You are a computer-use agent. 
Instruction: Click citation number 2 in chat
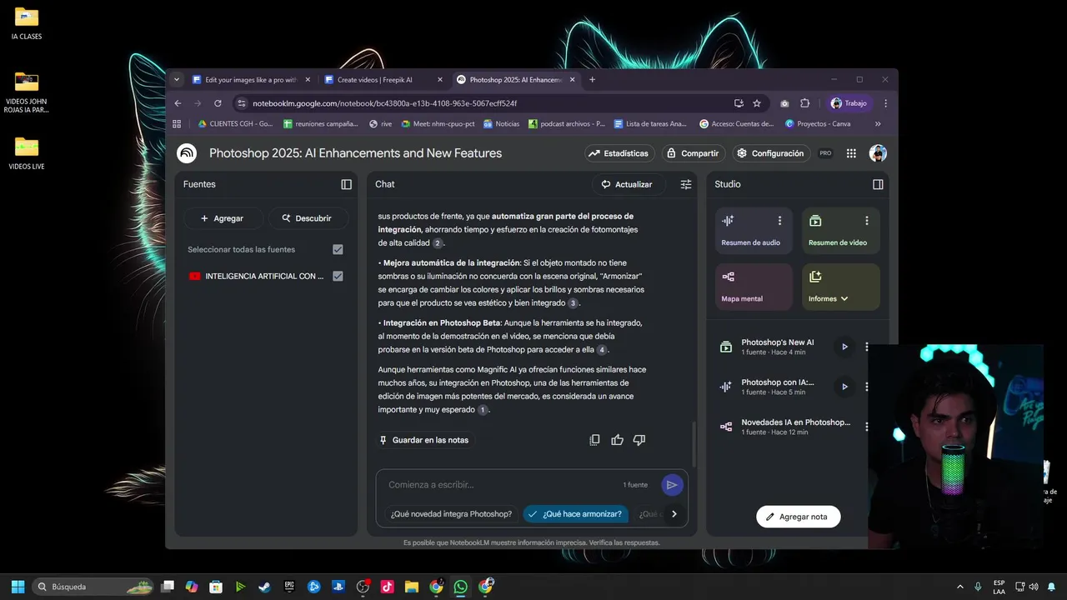438,243
